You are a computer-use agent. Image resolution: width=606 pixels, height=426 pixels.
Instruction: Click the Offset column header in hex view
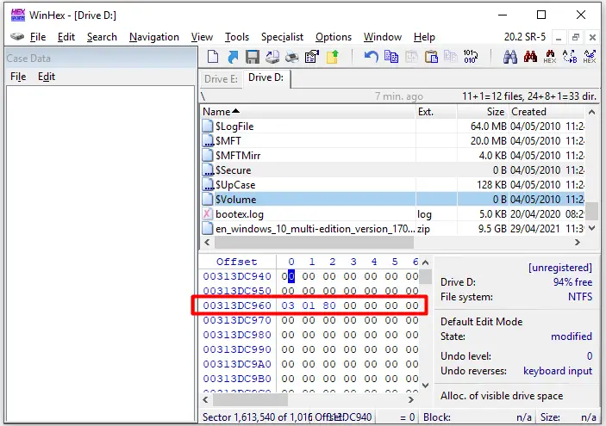pos(236,262)
